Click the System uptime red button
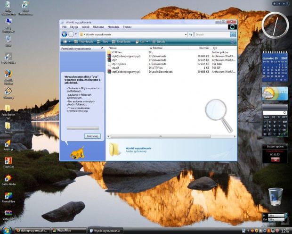292x234 pixels. coord(275,159)
